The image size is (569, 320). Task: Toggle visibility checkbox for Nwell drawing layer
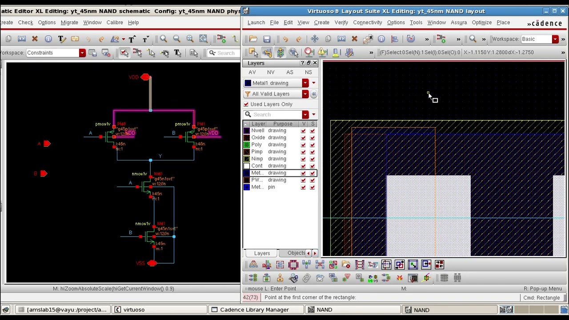click(304, 131)
